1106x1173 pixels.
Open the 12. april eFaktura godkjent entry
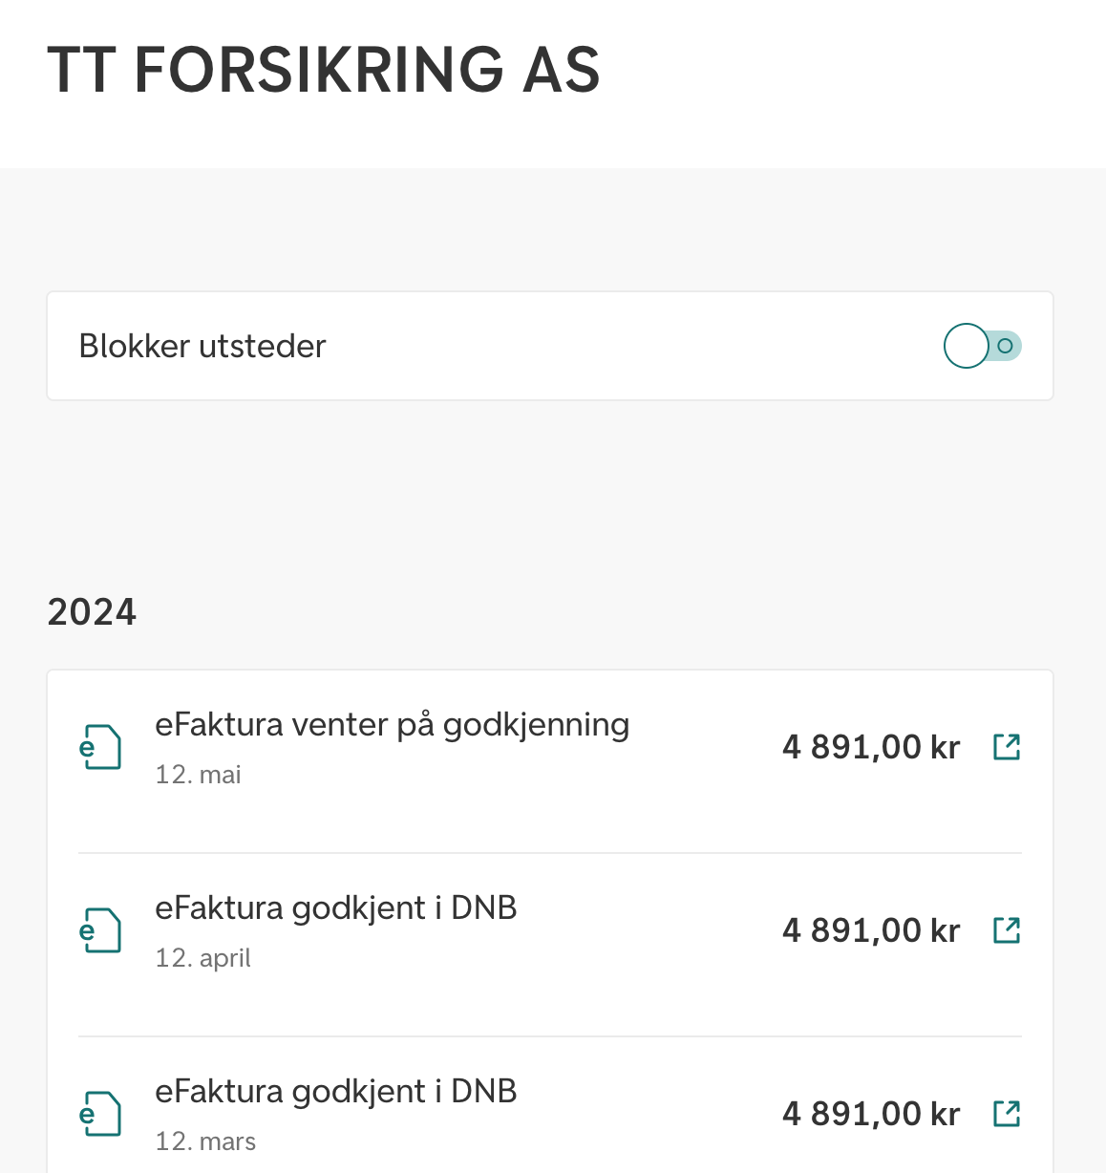(335, 908)
